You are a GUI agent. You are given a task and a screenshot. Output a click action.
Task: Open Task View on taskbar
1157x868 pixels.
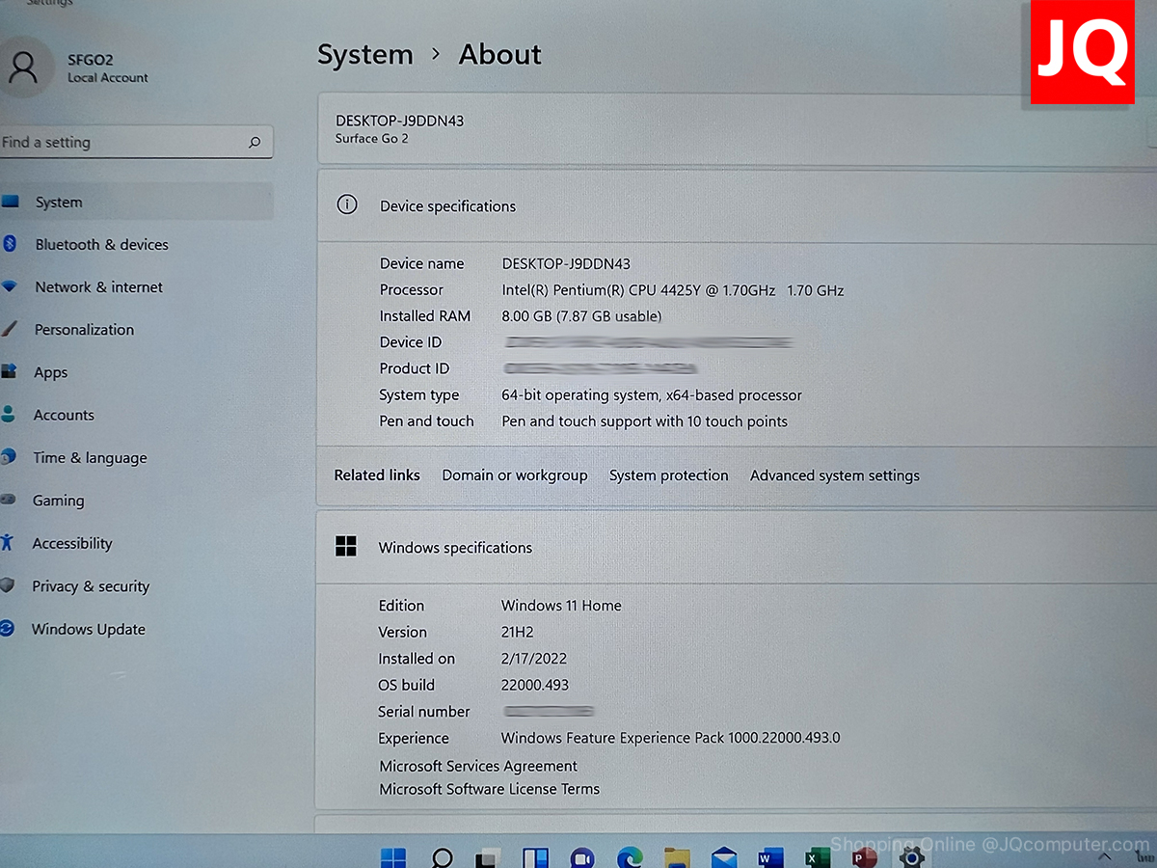pyautogui.click(x=489, y=857)
